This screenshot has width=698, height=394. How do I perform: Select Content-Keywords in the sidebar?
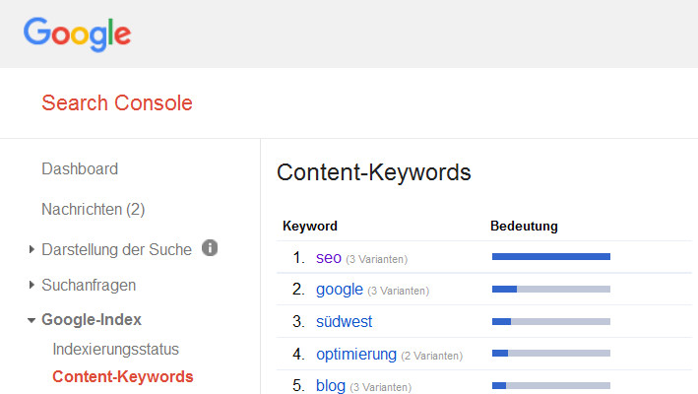click(x=123, y=376)
